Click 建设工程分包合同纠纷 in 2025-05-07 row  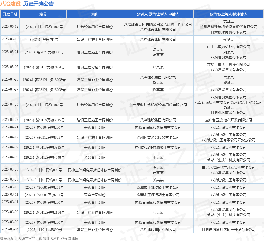click(95, 67)
